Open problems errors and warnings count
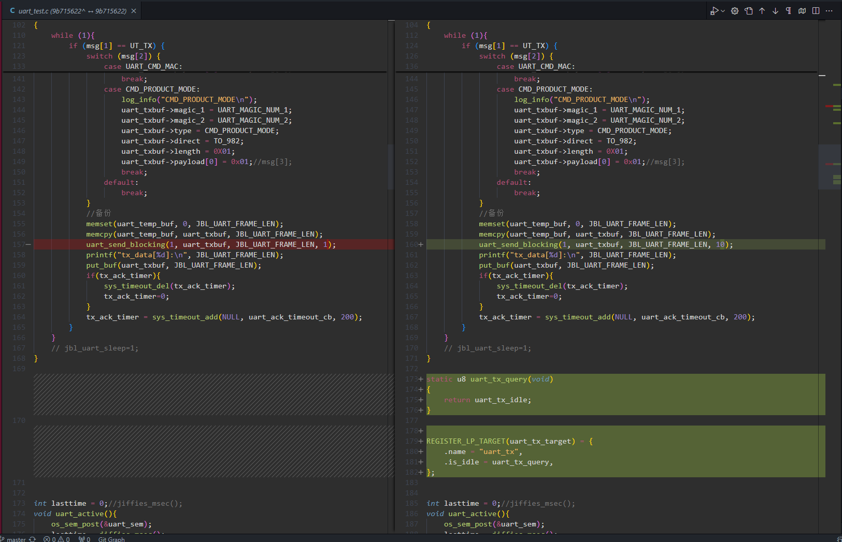The height and width of the screenshot is (542, 842). (x=57, y=539)
